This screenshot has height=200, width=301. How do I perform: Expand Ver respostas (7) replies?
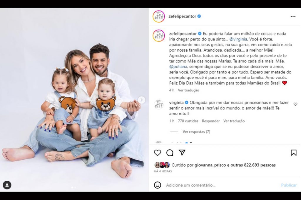tap(196, 132)
